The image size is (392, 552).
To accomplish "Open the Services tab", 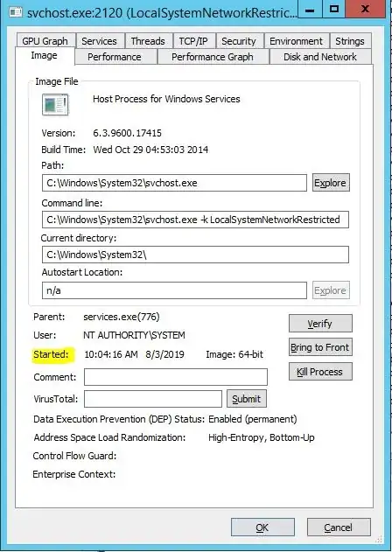I will tap(100, 41).
